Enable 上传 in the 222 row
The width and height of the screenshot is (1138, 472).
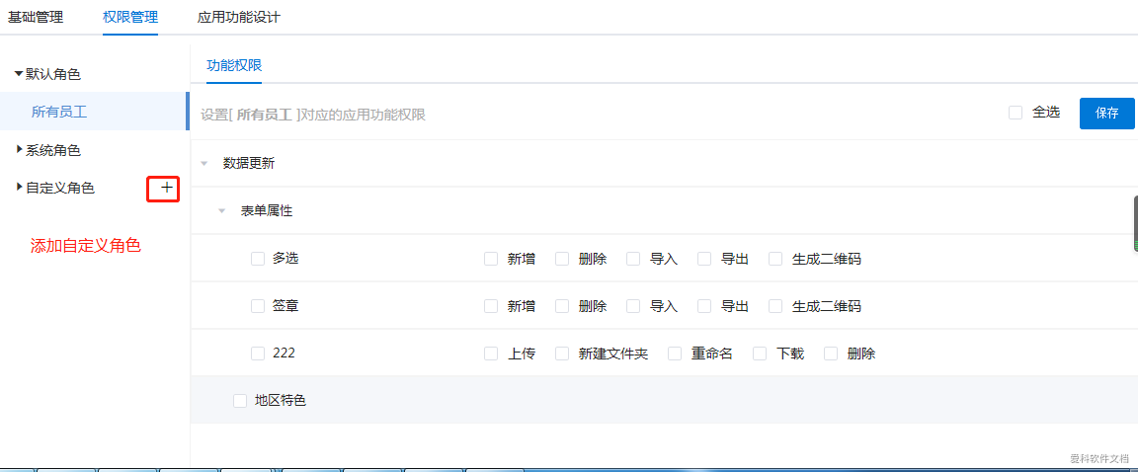[491, 354]
